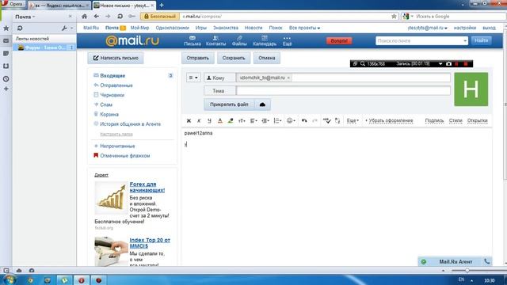Open the Стили styles link
The image size is (507, 285).
tap(456, 120)
